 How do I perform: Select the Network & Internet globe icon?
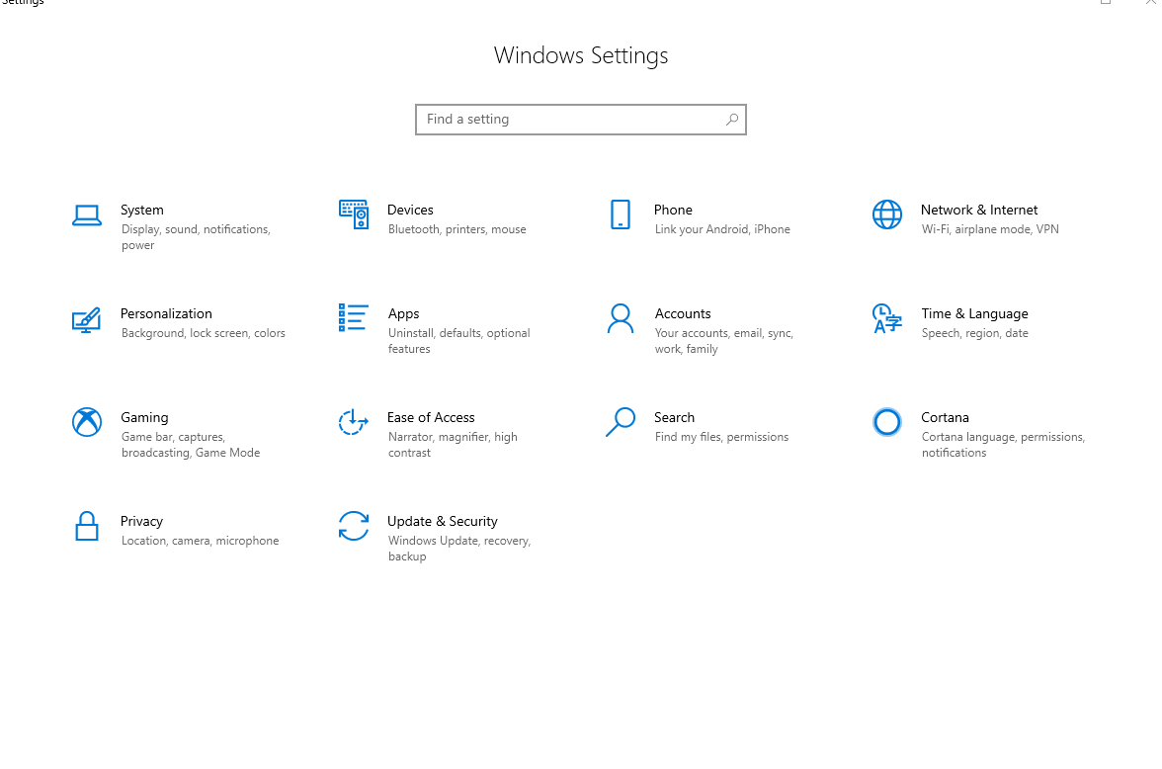(x=887, y=214)
